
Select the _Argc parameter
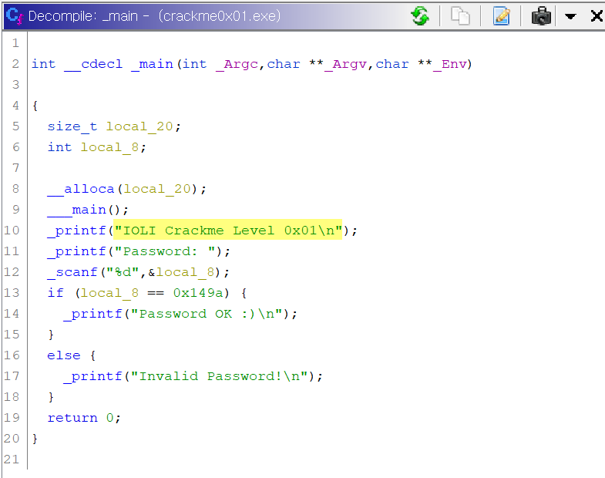pyautogui.click(x=237, y=64)
